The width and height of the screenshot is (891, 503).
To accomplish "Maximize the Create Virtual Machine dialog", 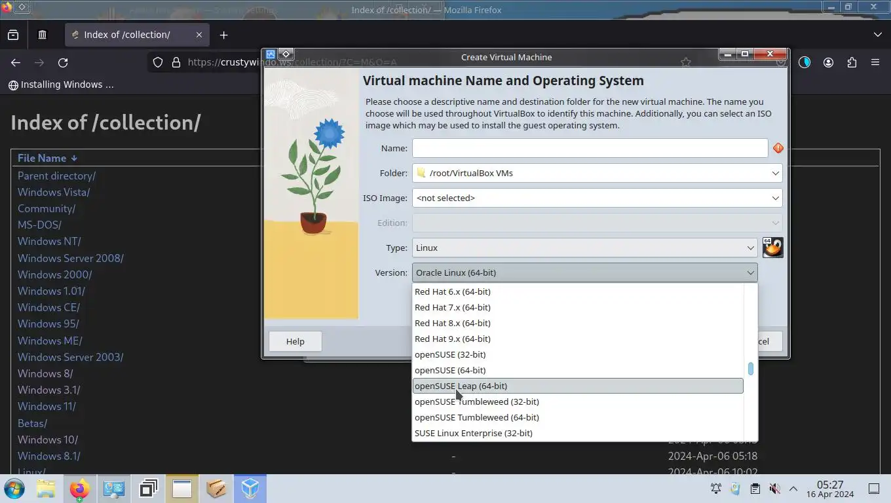I will tap(745, 54).
